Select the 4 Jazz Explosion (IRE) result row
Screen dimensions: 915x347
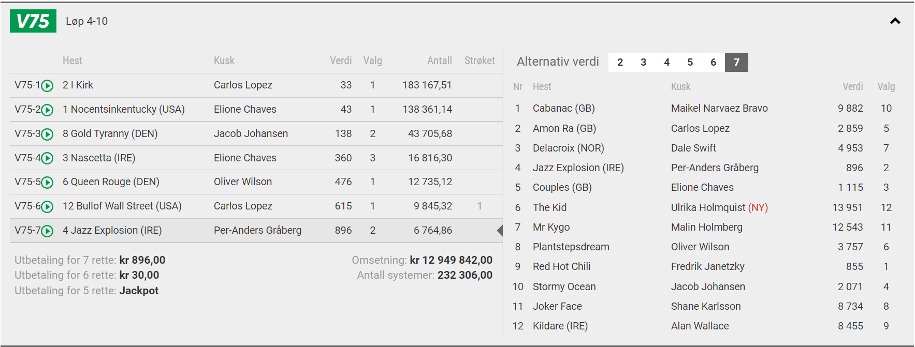(256, 231)
